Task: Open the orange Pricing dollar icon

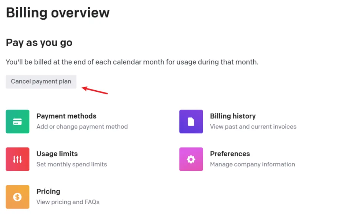Action: pyautogui.click(x=17, y=197)
